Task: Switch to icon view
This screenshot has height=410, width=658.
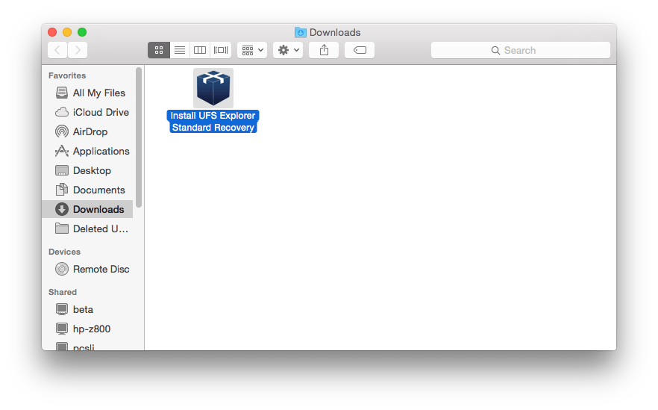Action: pyautogui.click(x=159, y=50)
